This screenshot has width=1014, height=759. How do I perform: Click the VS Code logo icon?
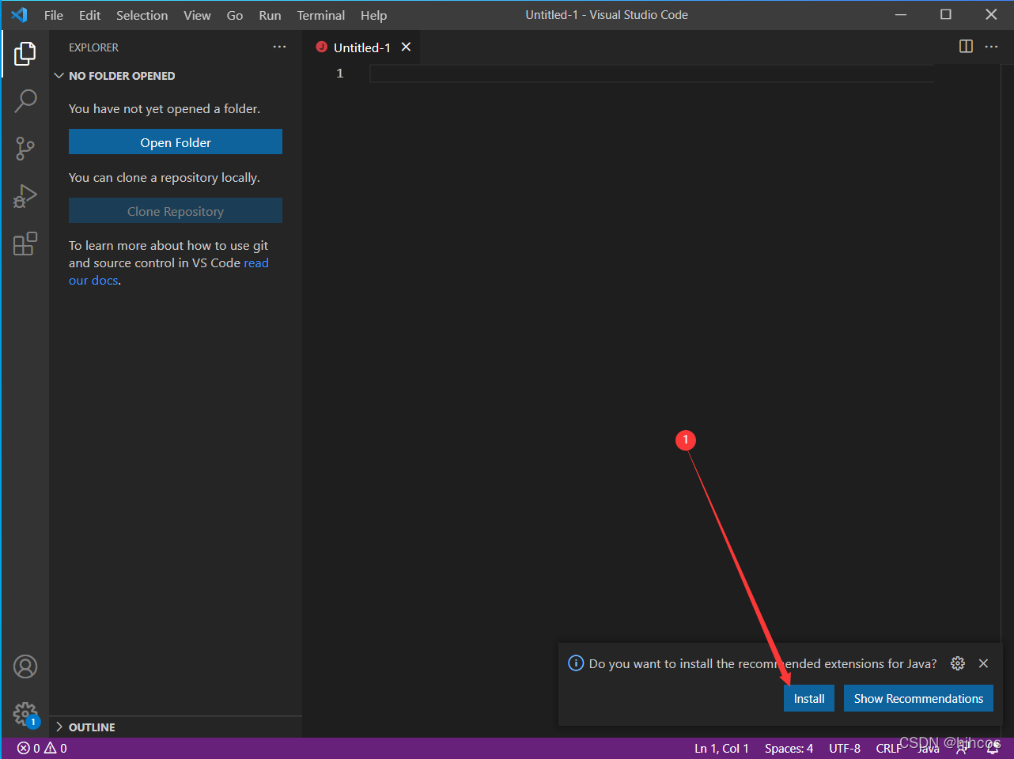(19, 15)
